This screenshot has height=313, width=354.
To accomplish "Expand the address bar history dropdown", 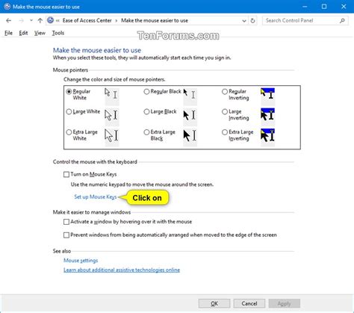I will (244, 21).
